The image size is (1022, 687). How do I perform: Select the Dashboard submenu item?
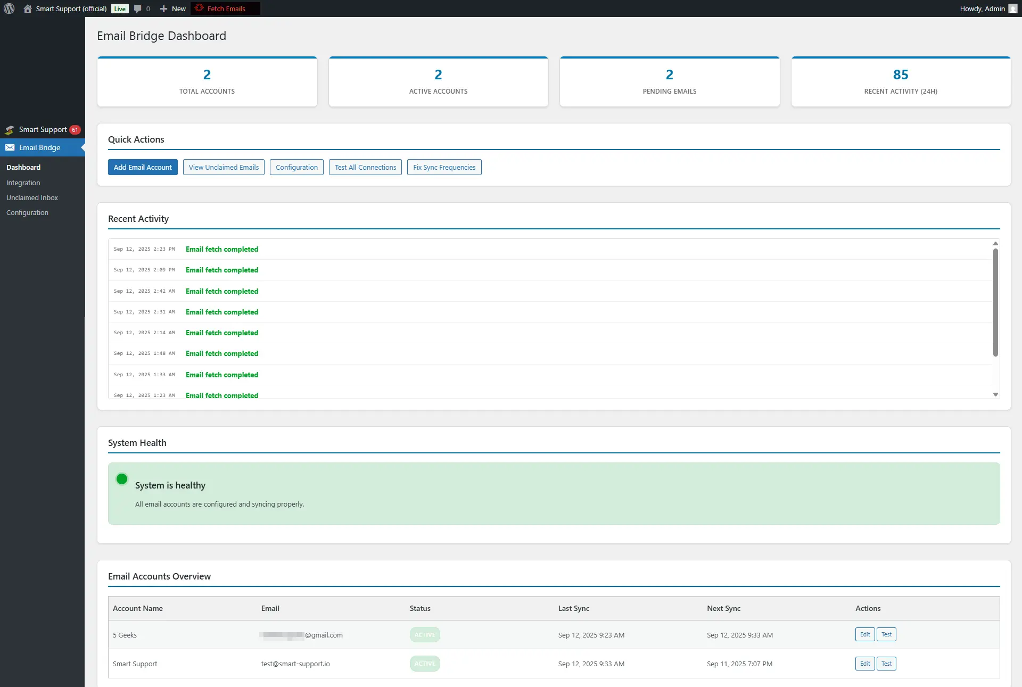pyautogui.click(x=23, y=167)
